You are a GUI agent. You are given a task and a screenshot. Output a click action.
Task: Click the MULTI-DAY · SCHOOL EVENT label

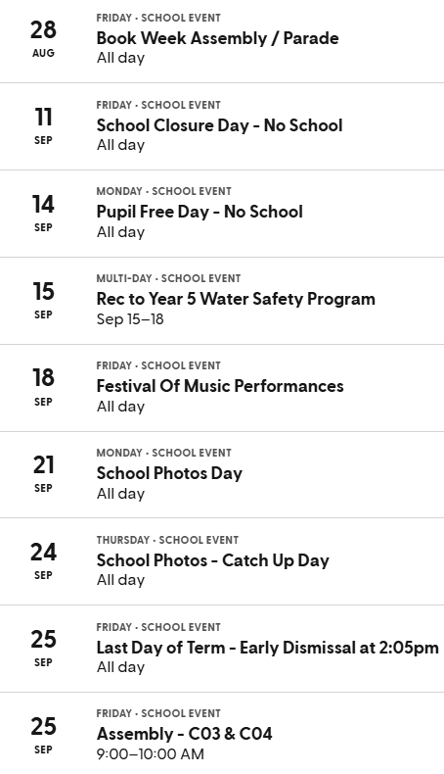(168, 278)
